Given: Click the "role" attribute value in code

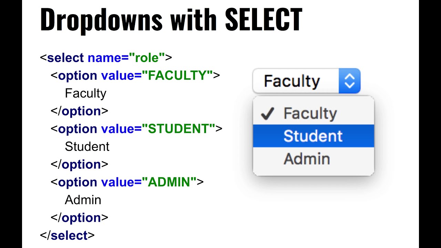Looking at the screenshot, I should tap(147, 58).
